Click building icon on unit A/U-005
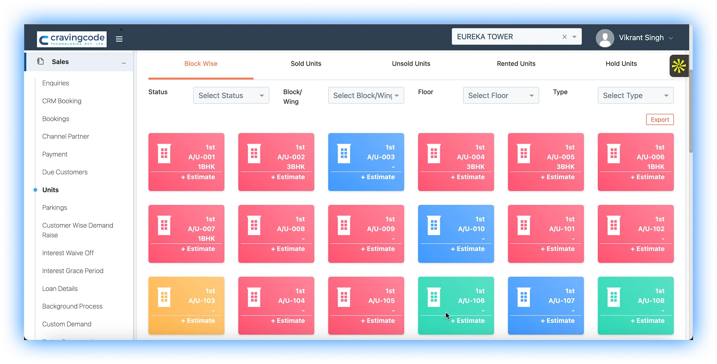 [x=524, y=153]
